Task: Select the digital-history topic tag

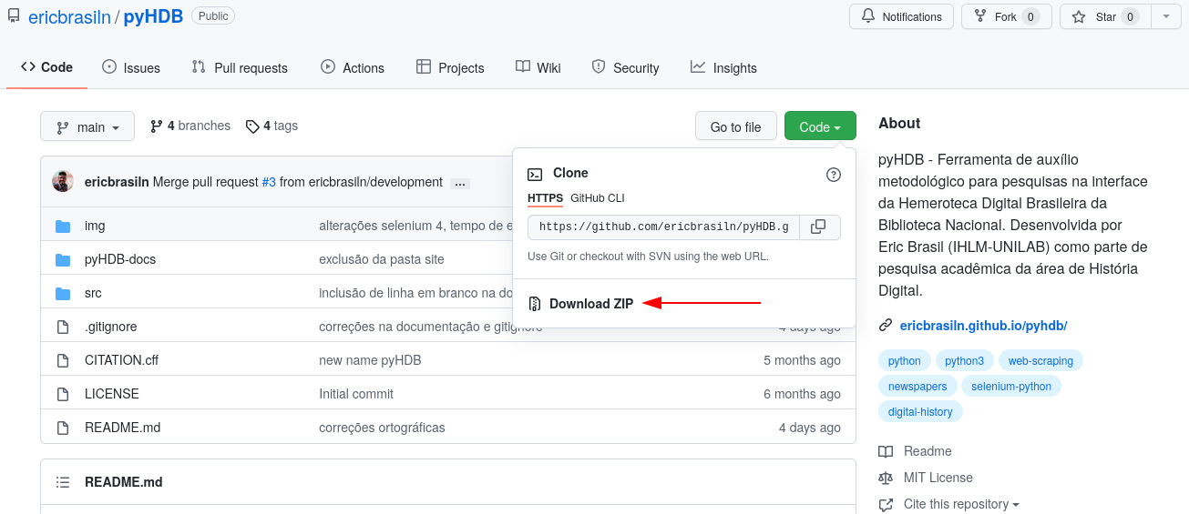Action: point(920,412)
